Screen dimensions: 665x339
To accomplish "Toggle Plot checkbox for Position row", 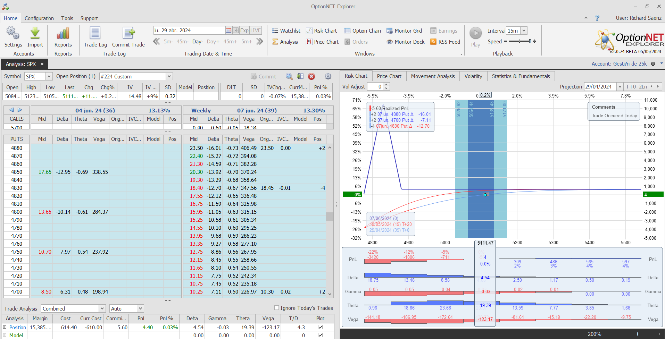I will pyautogui.click(x=320, y=327).
